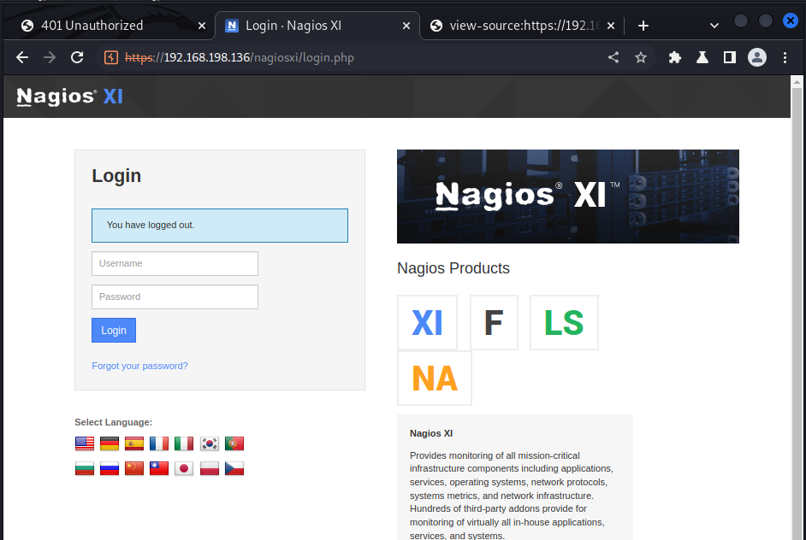Screen dimensions: 806x540
Task: Click the Nagios XI header logo
Action: (70, 97)
